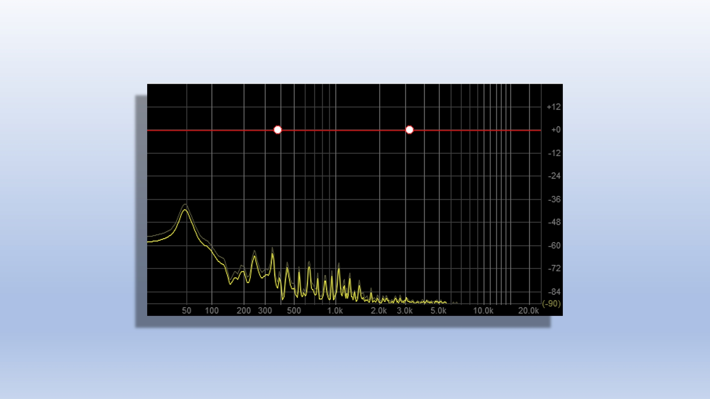Click the (-90) analyzer floor label
The image size is (710, 399).
551,304
